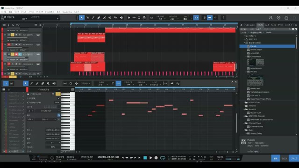Switch to the Loops tab in the browser

click(267, 25)
